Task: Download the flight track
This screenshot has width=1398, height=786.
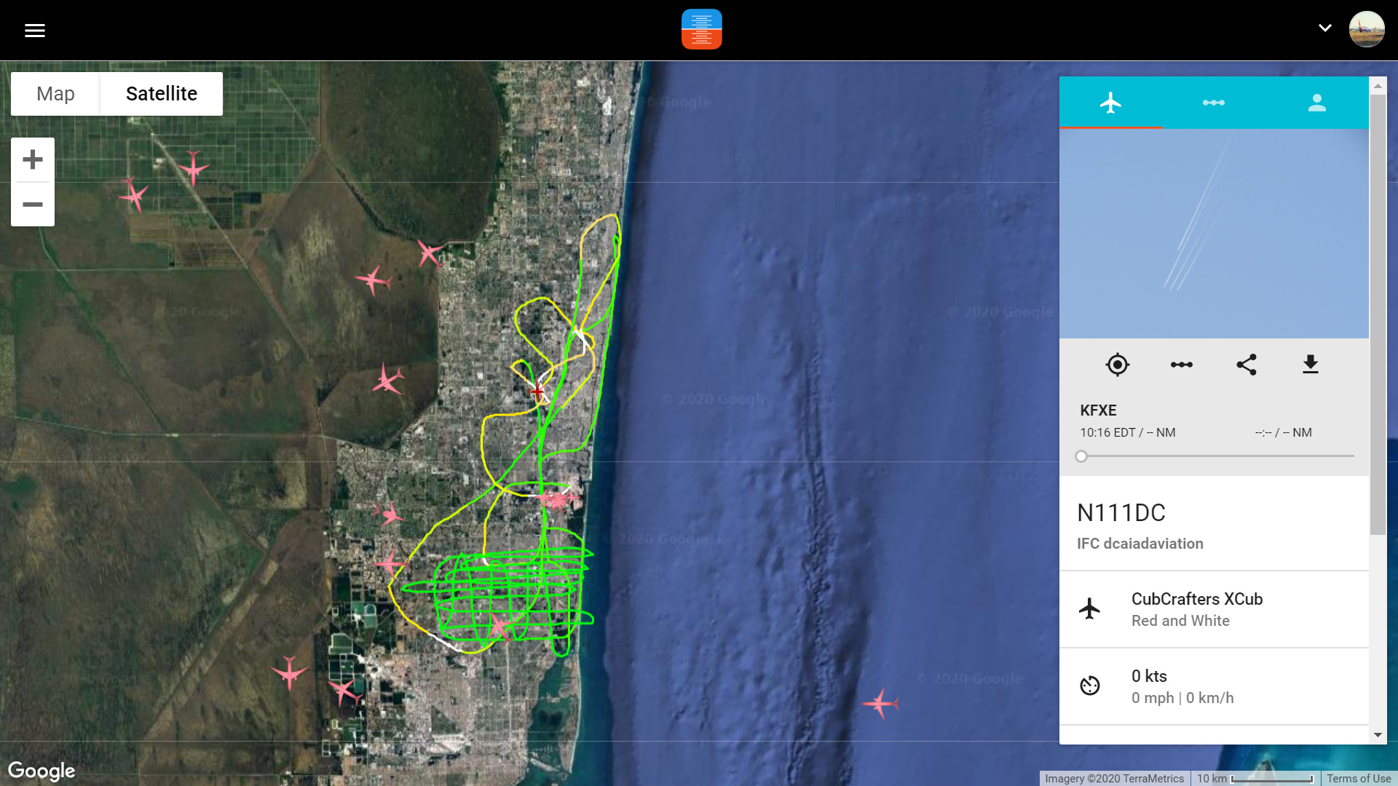Action: (x=1310, y=365)
